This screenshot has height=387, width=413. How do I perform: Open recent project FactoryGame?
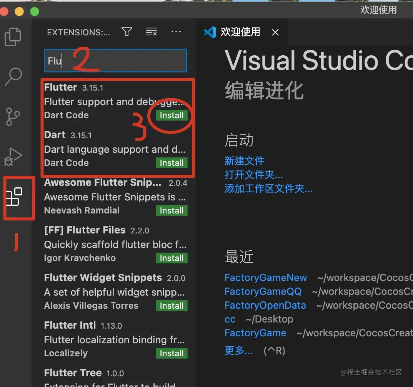[x=255, y=333]
